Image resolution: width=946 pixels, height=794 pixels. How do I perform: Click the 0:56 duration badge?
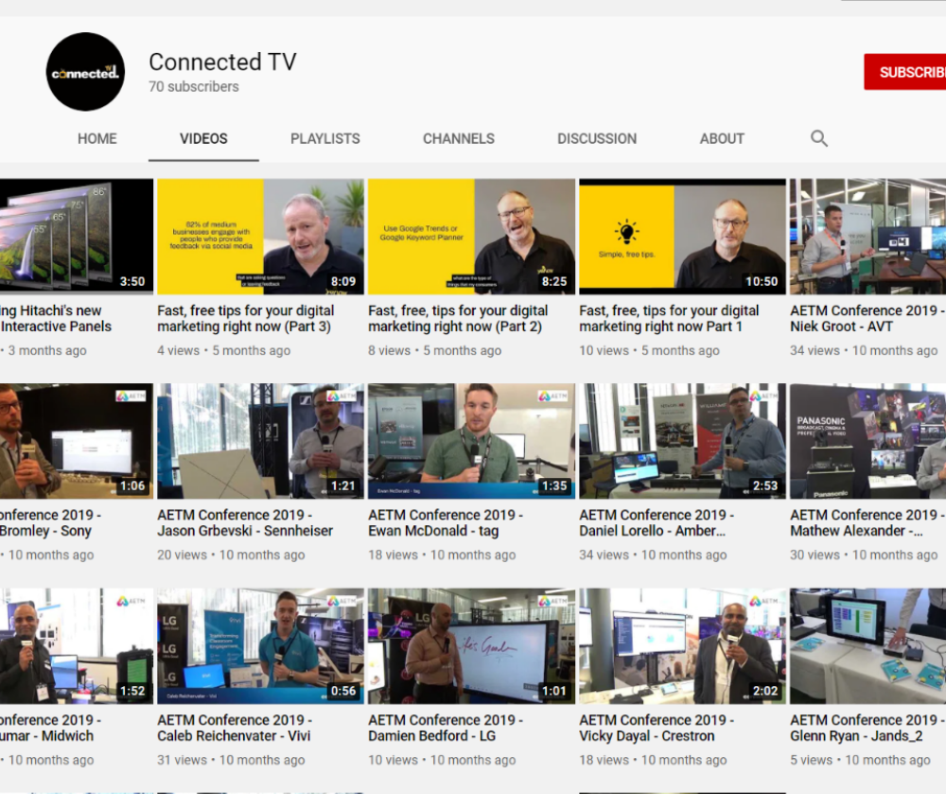tap(343, 692)
